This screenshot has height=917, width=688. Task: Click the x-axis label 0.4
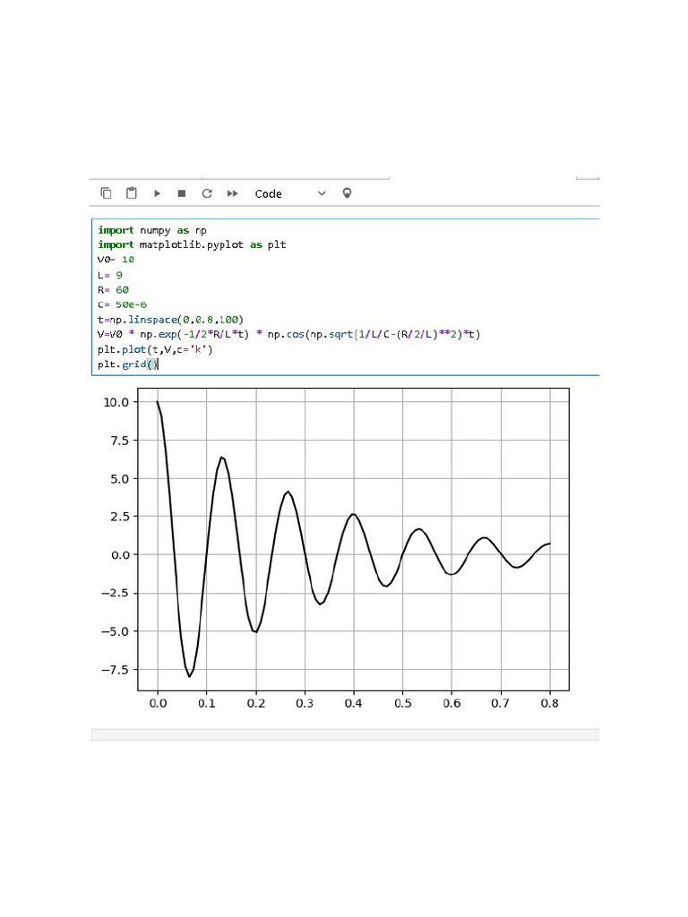tap(353, 704)
